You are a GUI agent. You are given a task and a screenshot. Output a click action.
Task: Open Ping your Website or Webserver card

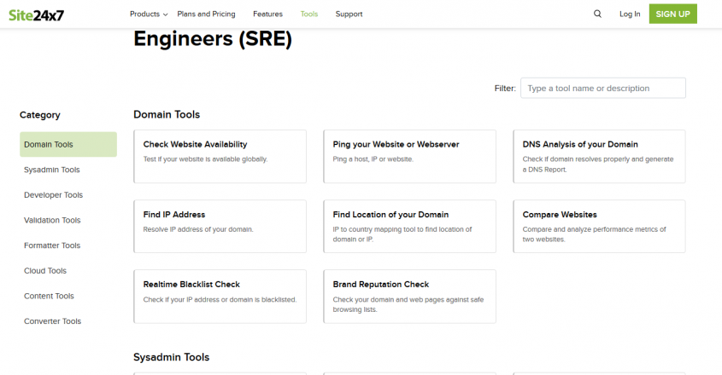pos(409,156)
